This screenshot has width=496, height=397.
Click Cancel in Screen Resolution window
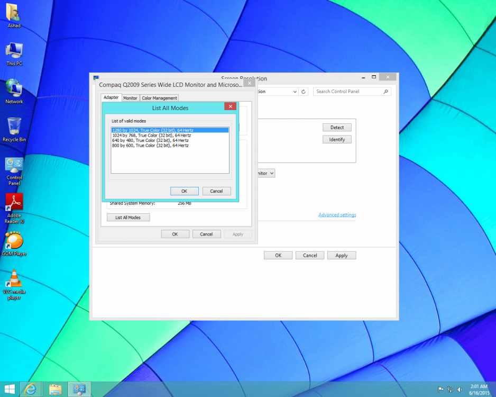coord(310,256)
